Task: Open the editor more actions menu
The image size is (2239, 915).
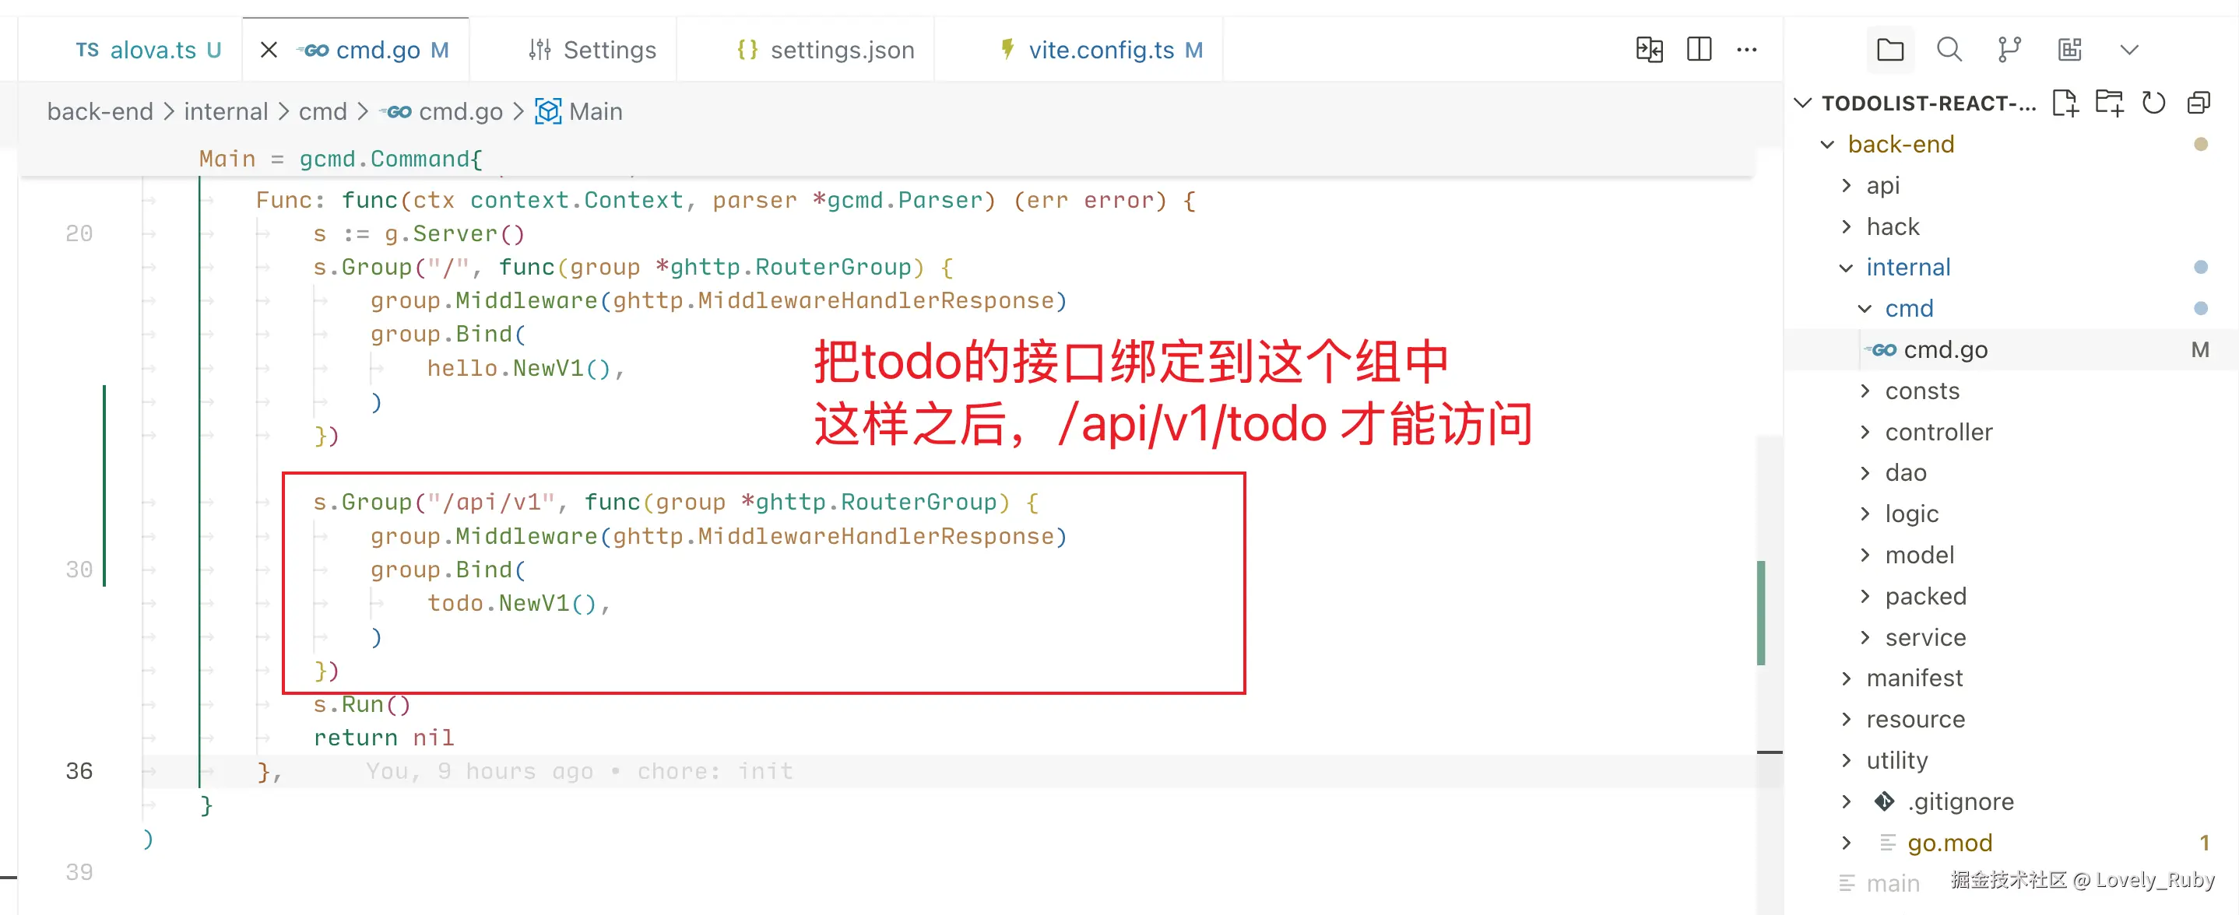Action: coord(1747,50)
